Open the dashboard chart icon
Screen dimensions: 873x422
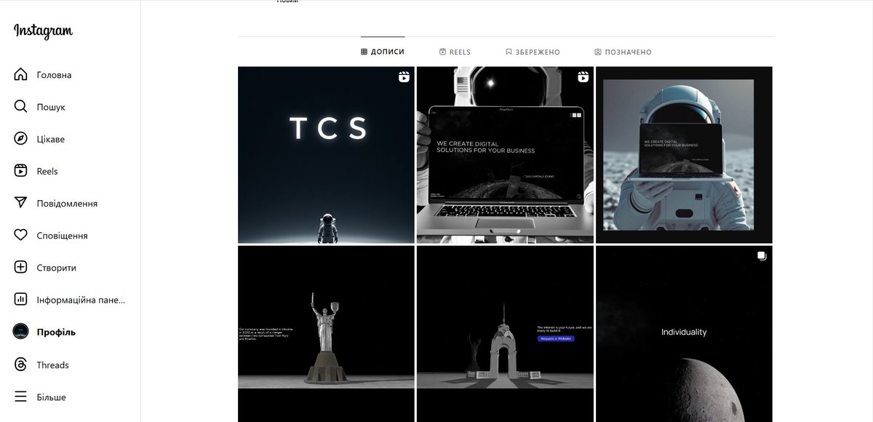click(21, 299)
